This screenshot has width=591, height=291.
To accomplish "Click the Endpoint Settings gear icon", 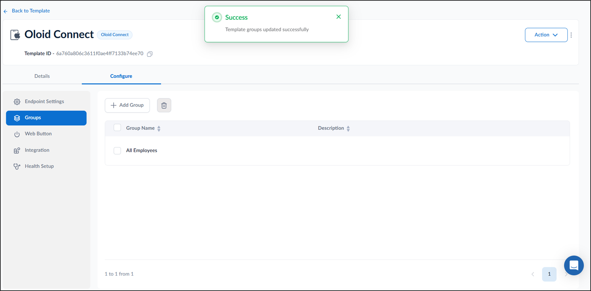I will 17,102.
